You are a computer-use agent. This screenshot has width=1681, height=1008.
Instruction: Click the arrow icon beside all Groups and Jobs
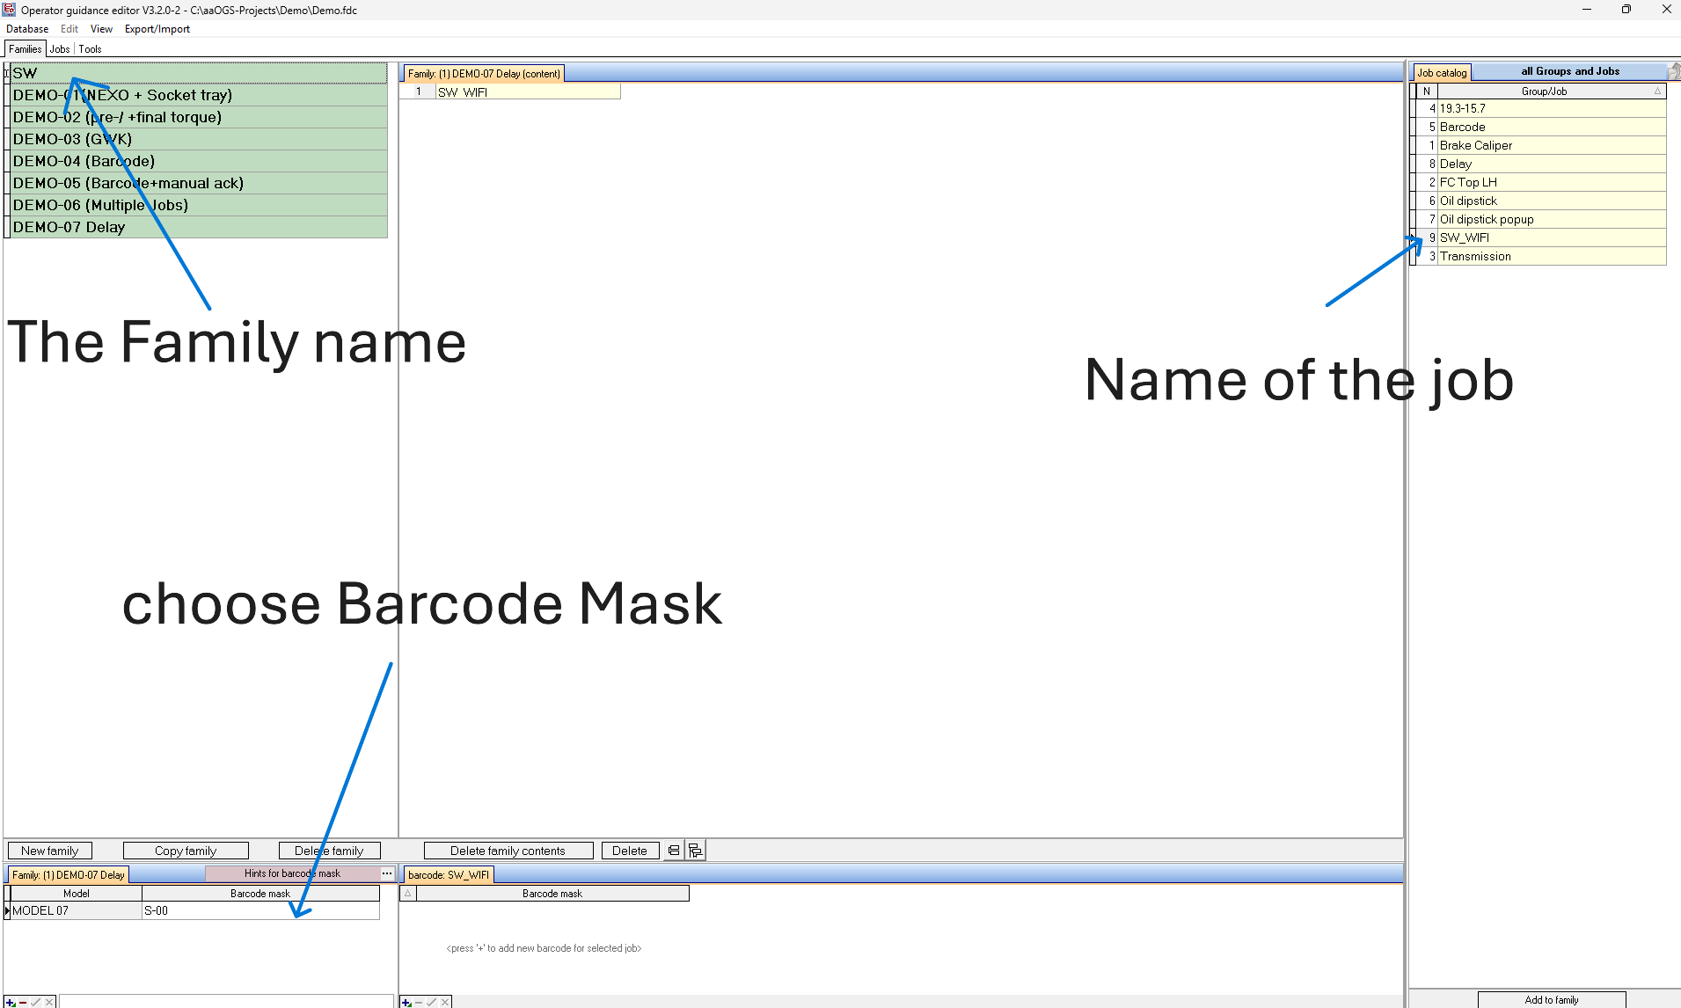[1673, 71]
